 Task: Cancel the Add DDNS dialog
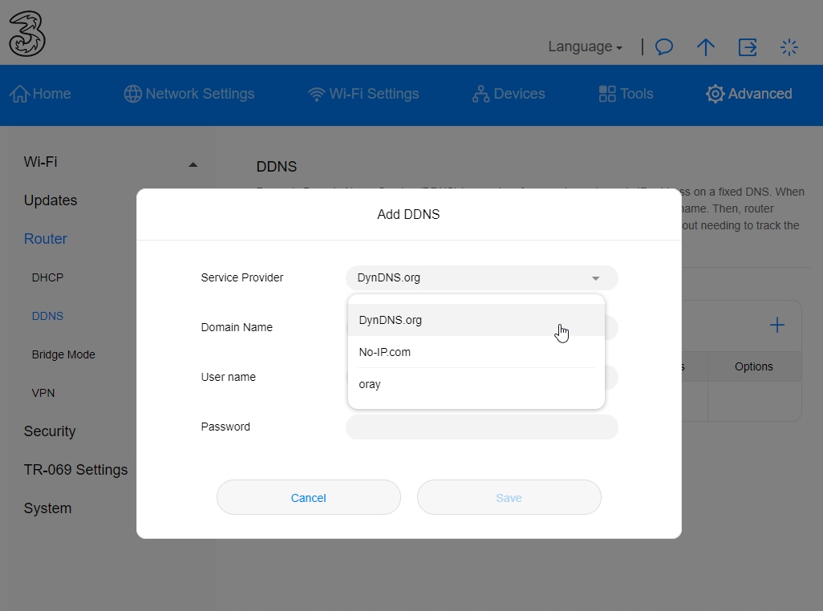point(309,497)
